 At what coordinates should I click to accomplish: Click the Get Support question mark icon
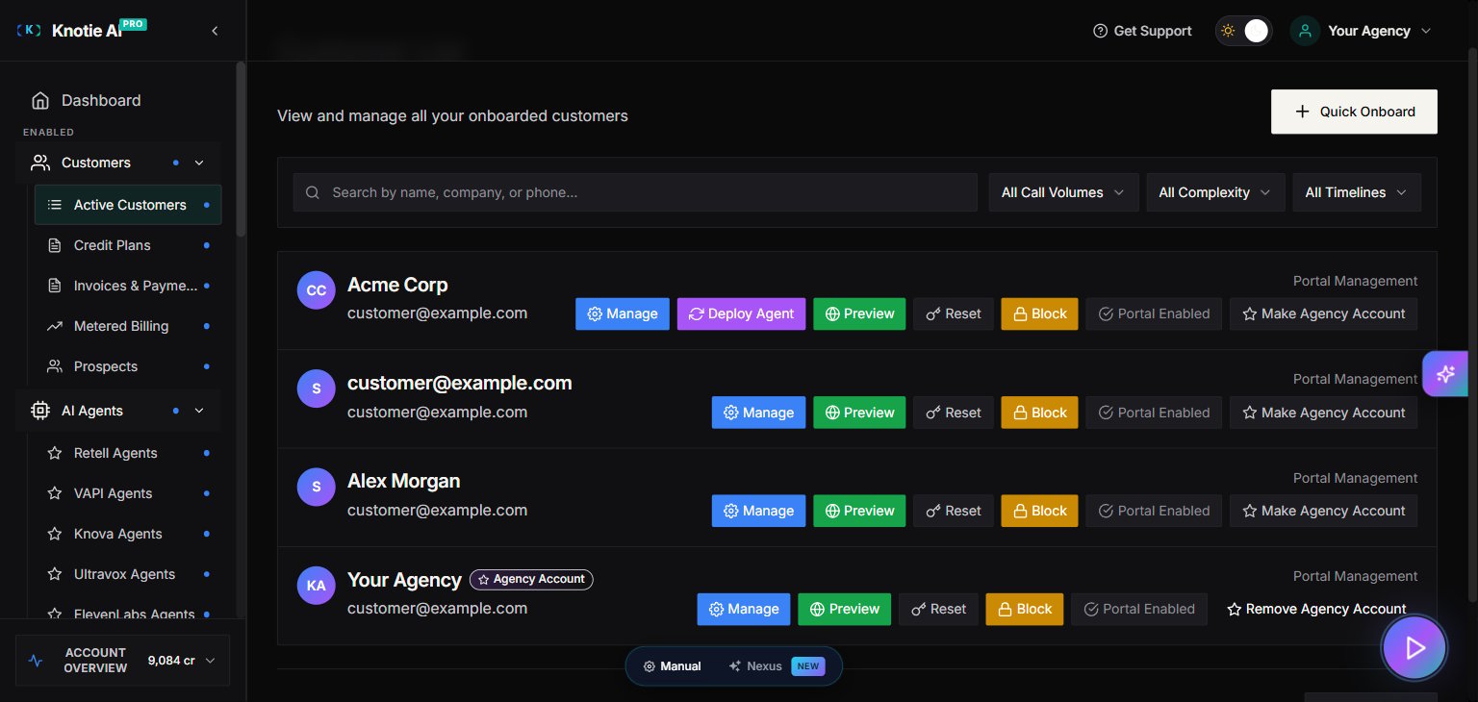[1101, 31]
